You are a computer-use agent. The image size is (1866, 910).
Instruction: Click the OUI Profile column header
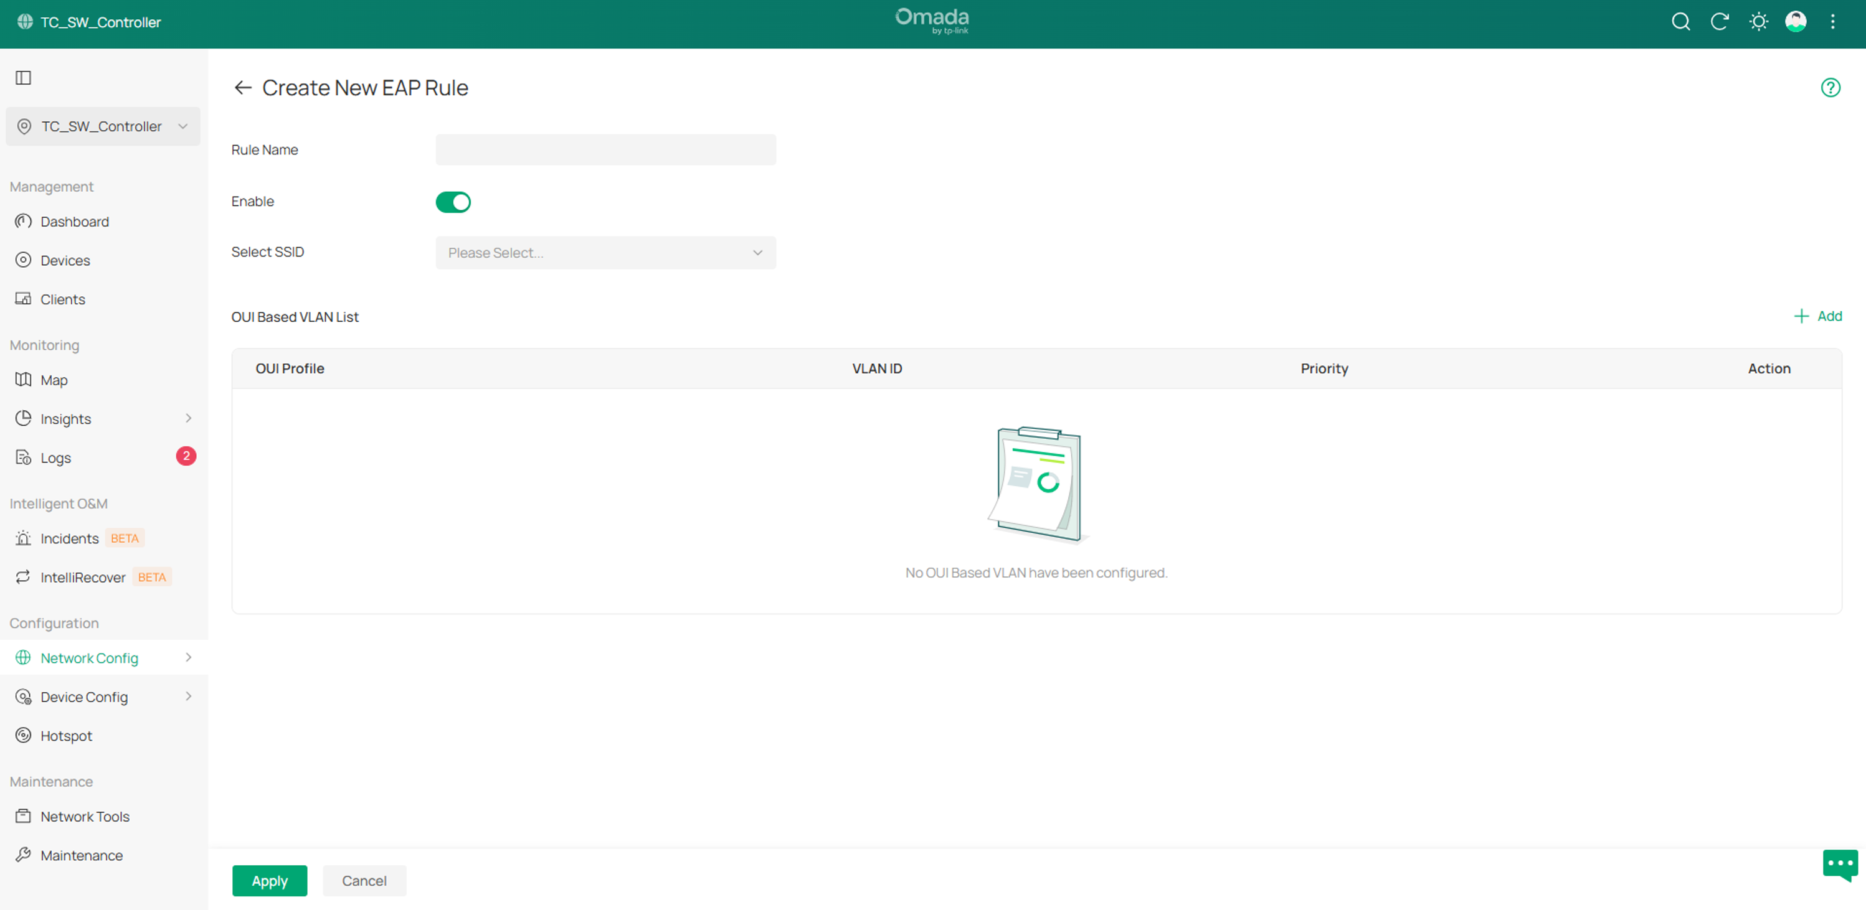tap(290, 368)
